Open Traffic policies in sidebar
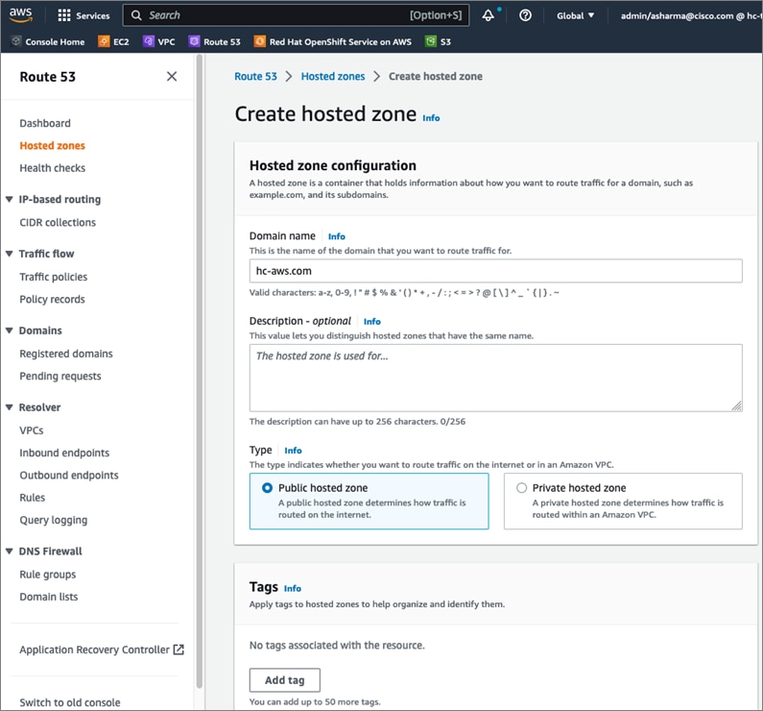Viewport: 763px width, 711px height. 54,277
